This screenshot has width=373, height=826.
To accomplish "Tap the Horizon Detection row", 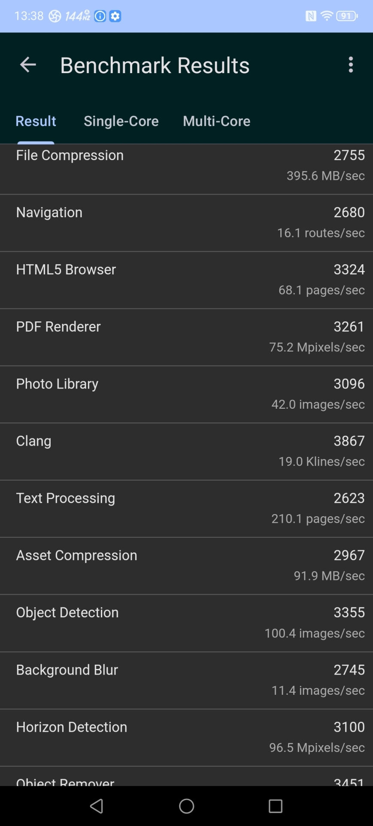I will 186,737.
